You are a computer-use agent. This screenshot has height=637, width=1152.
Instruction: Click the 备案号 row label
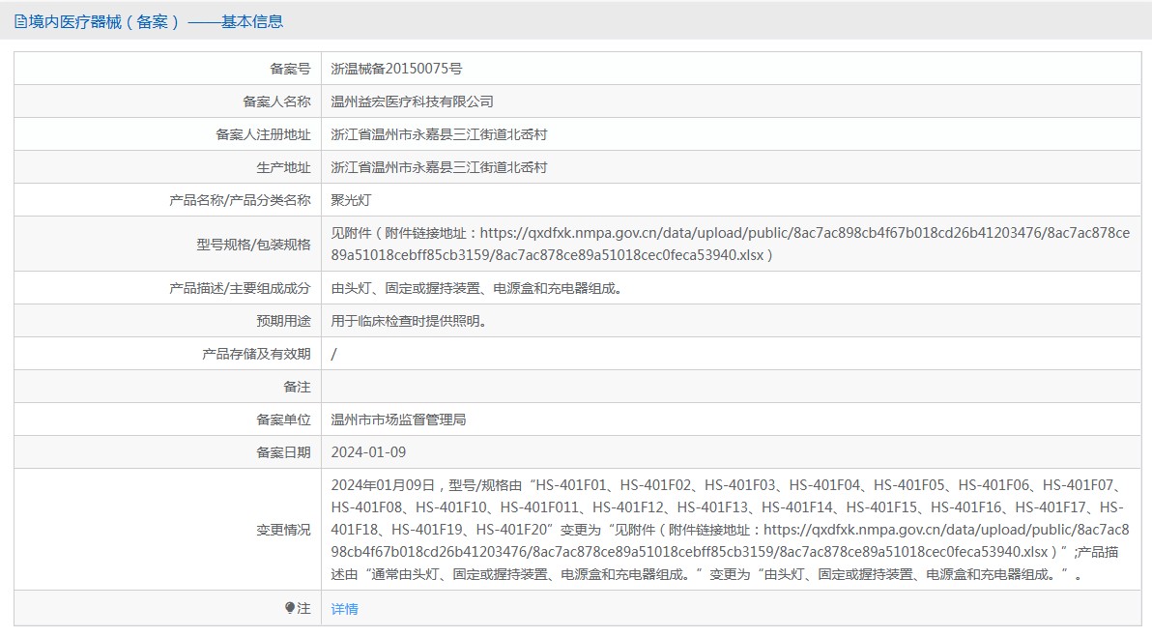pyautogui.click(x=290, y=69)
